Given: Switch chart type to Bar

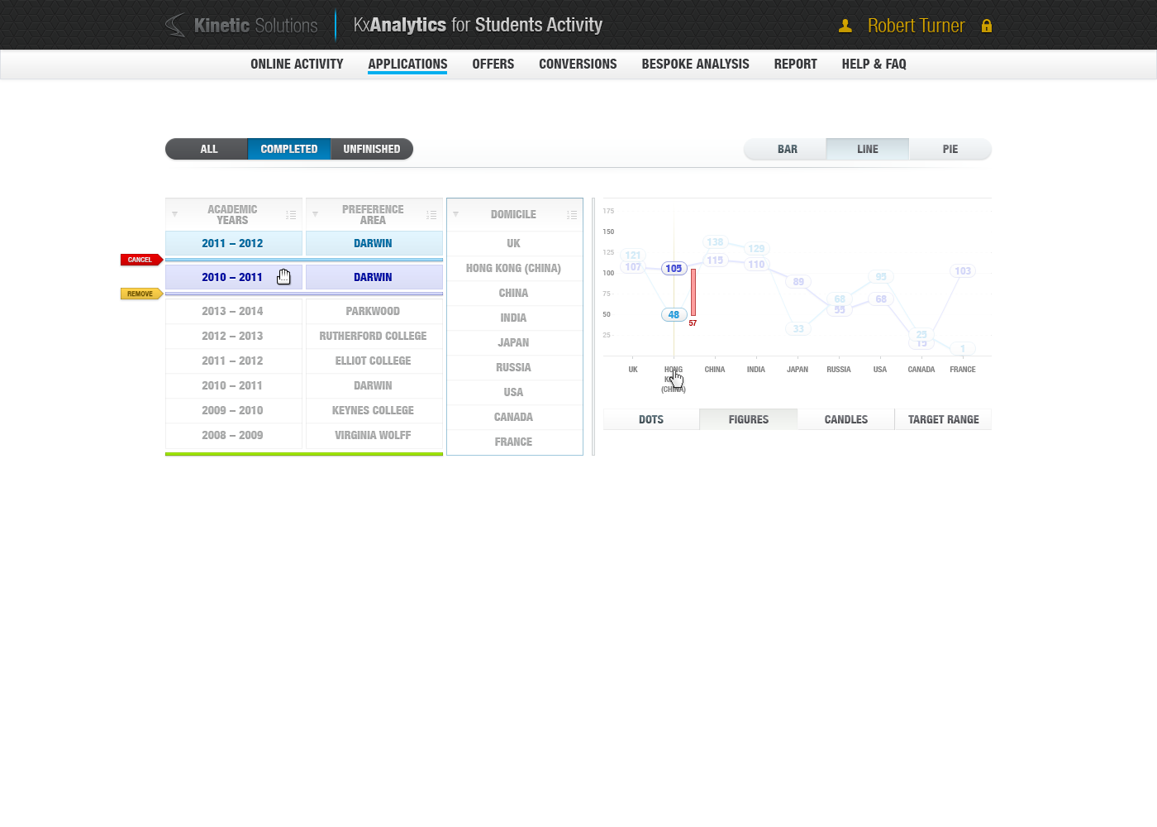Looking at the screenshot, I should tap(787, 149).
